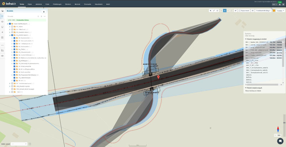
Task: Toggle the root project folder checkbox
Action: pyautogui.click(x=10, y=24)
